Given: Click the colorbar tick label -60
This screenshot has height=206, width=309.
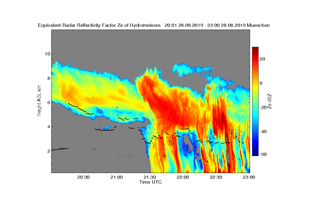Looking at the screenshot, I should click(263, 154).
